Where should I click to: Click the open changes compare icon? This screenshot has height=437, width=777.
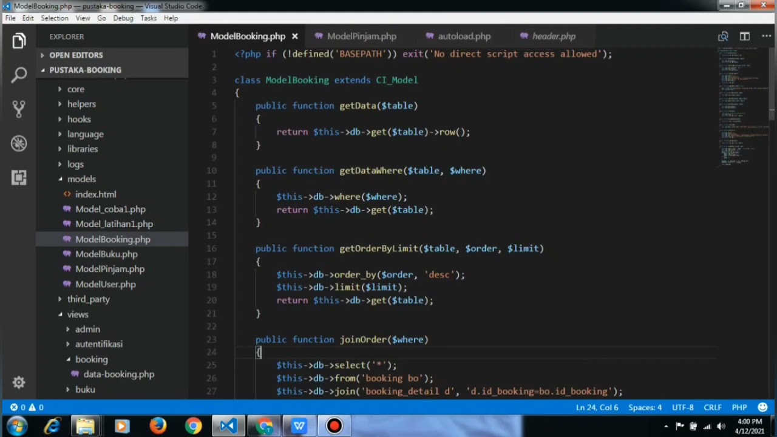coord(723,36)
